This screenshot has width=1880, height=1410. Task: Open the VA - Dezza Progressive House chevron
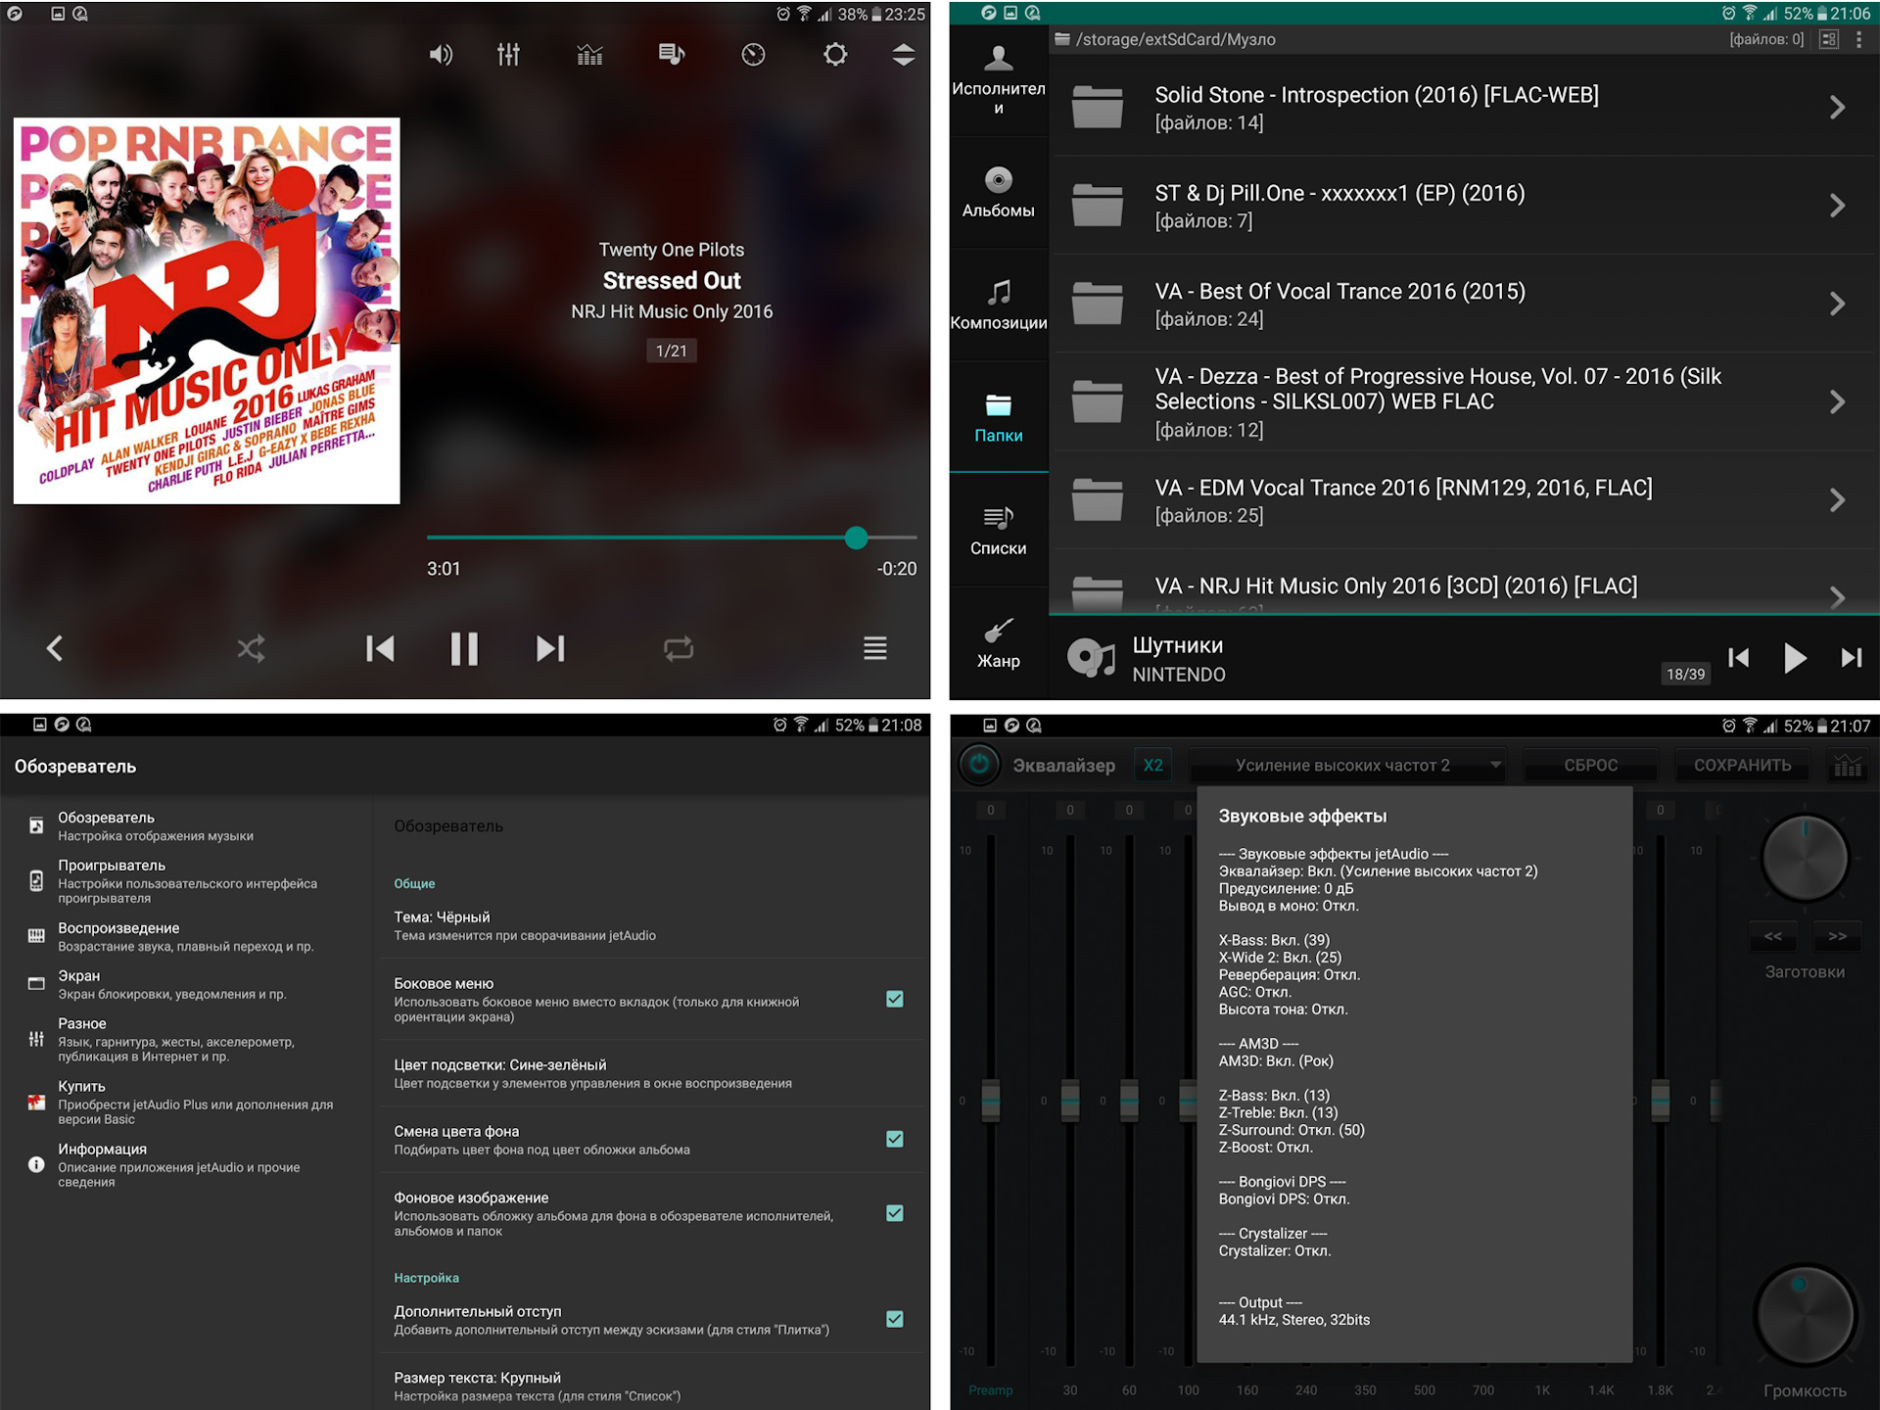[1838, 401]
